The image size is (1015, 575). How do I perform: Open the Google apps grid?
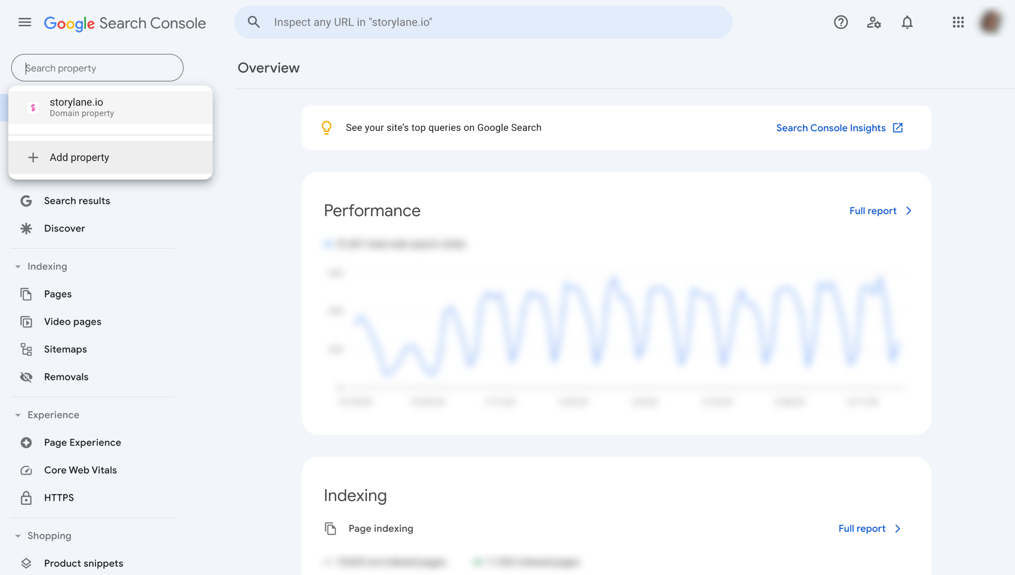point(958,23)
